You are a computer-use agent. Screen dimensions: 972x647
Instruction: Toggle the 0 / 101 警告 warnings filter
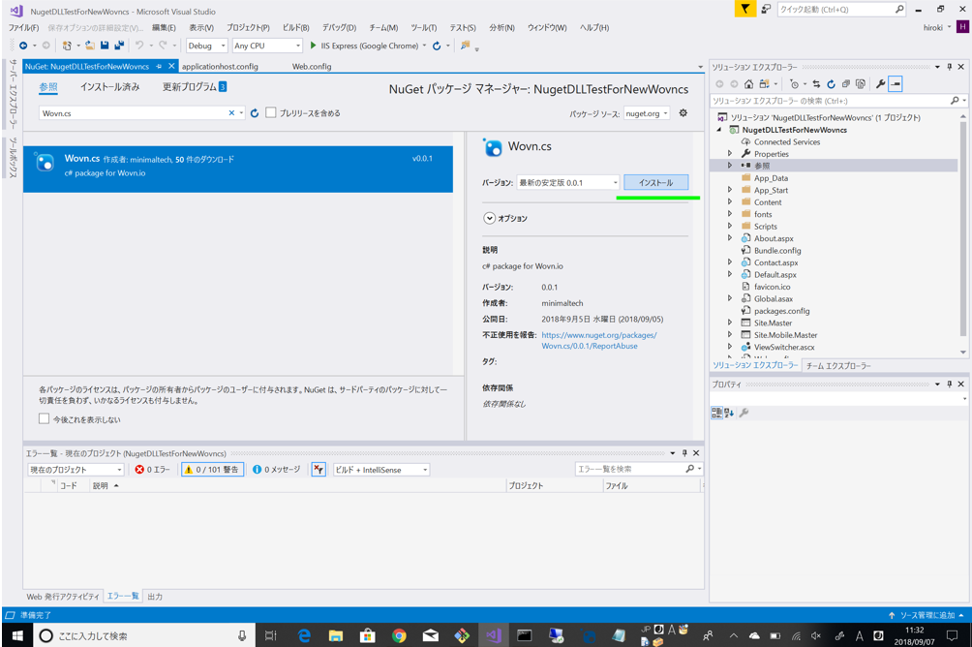pos(212,470)
